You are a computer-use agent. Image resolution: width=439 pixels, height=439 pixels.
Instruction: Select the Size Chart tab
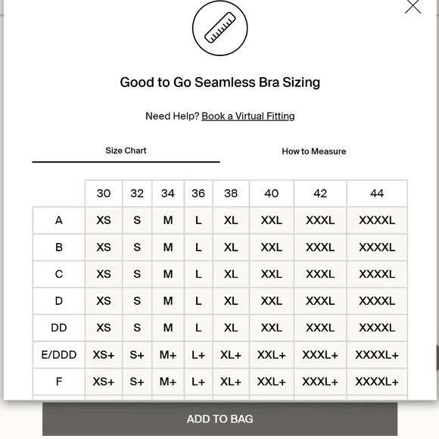pos(126,151)
